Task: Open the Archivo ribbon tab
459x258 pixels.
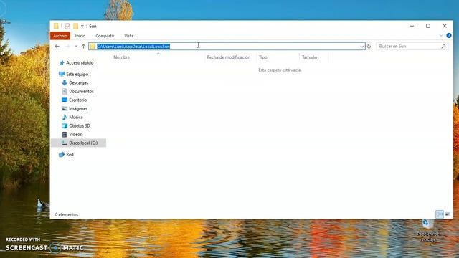Action: click(60, 36)
